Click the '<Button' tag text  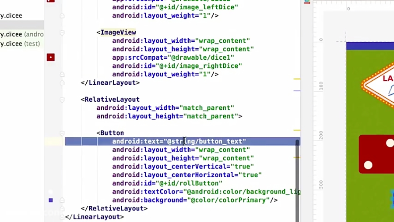[110, 133]
